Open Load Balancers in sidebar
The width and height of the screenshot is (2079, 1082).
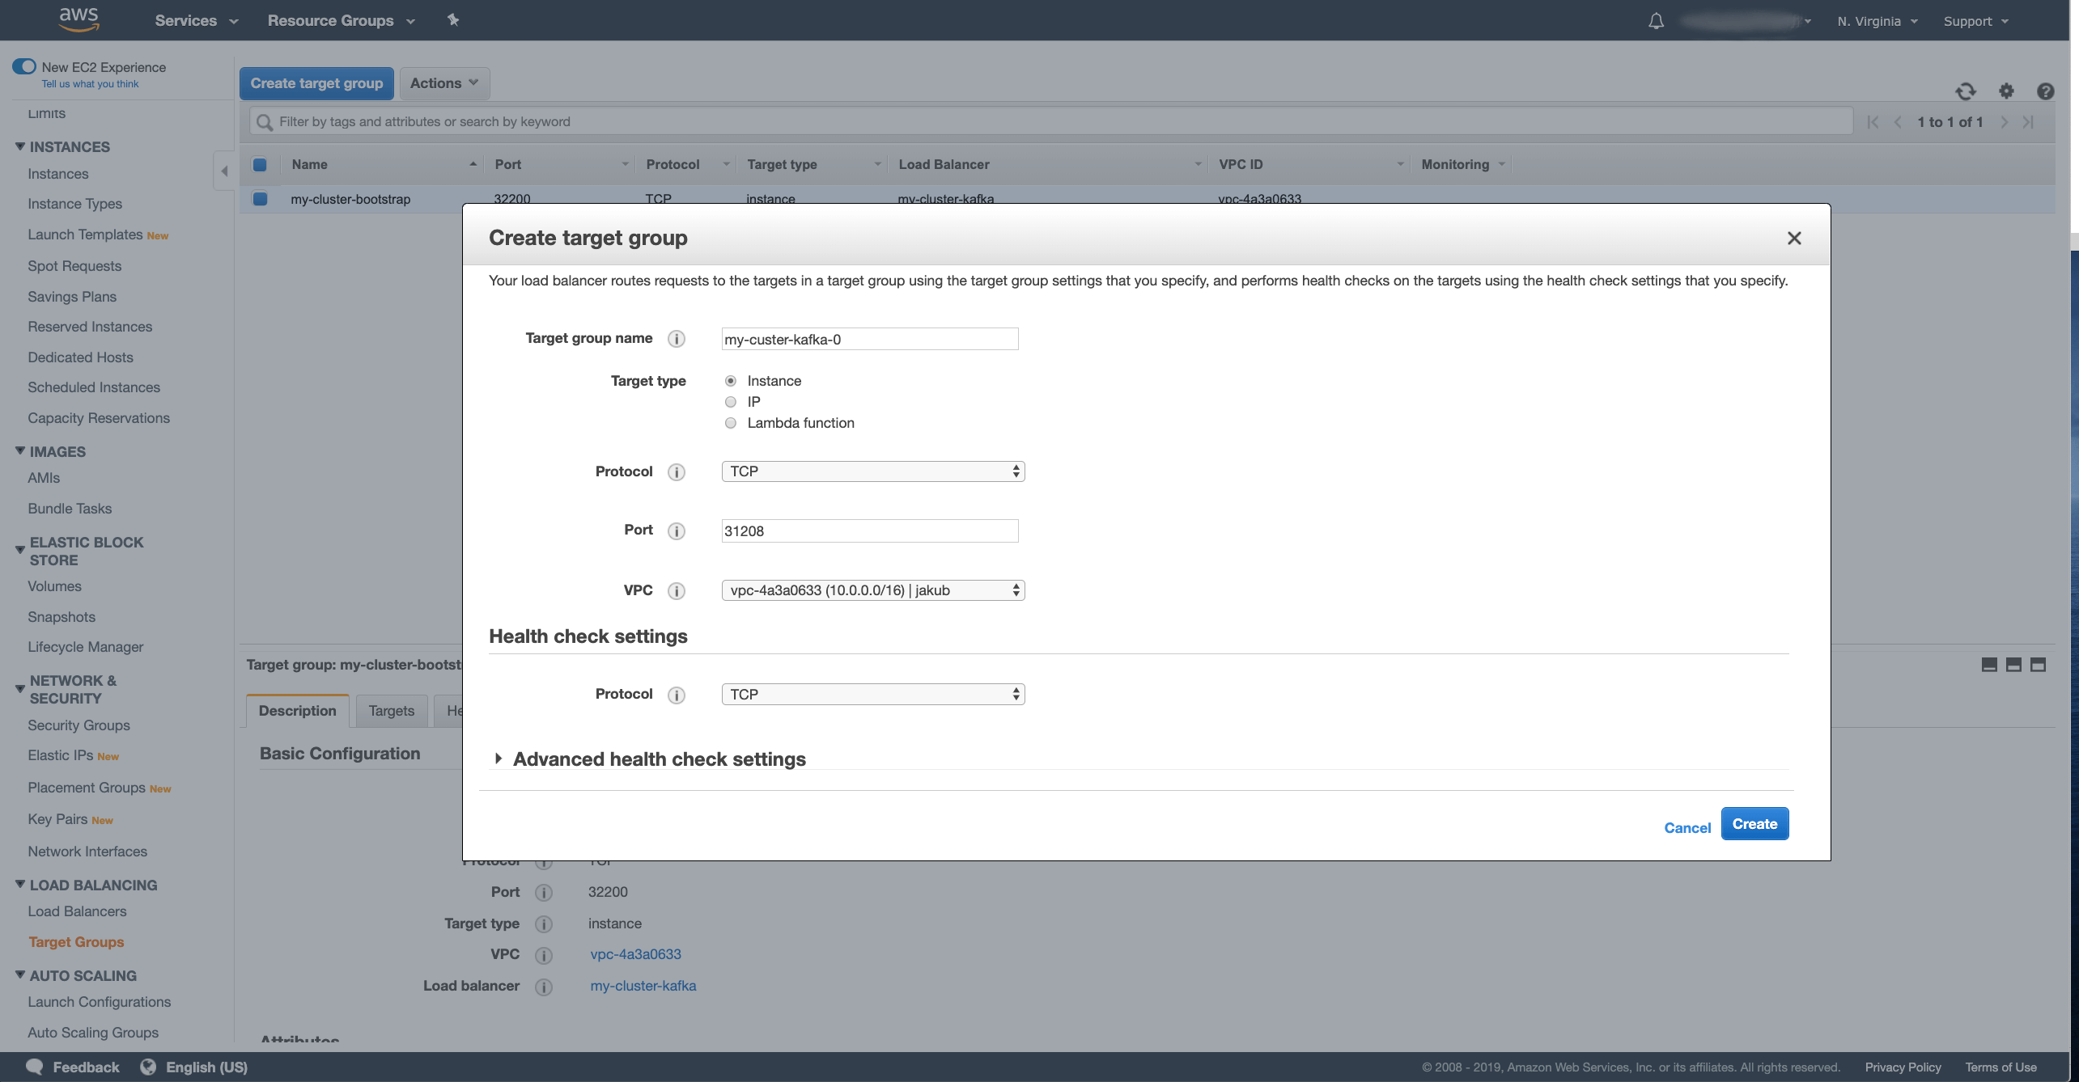77,911
